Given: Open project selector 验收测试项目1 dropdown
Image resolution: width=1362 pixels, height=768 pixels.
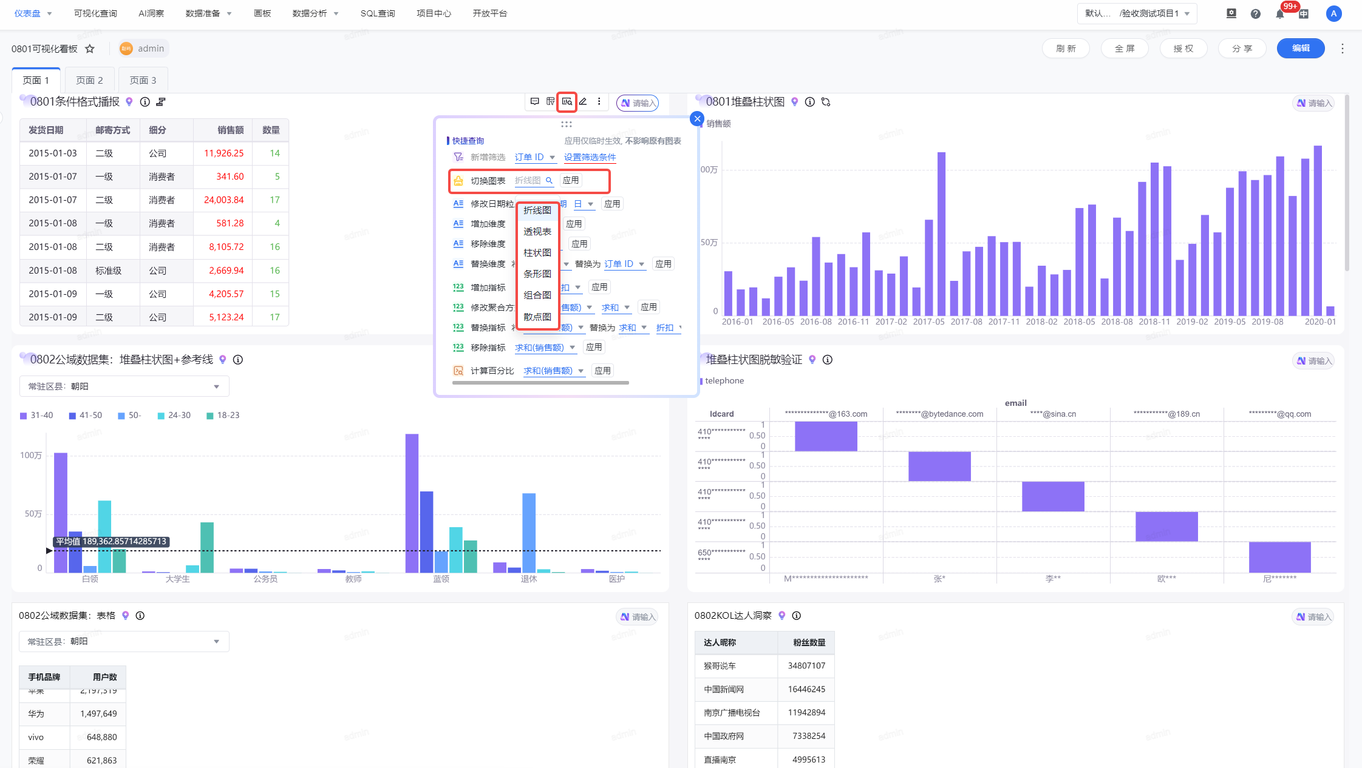Looking at the screenshot, I should pos(1137,13).
